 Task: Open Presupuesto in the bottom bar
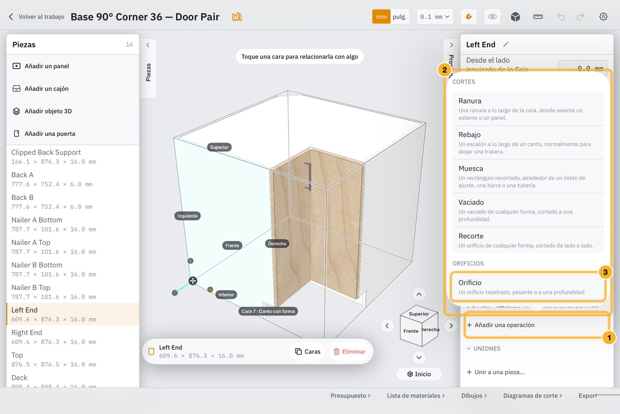click(x=350, y=396)
